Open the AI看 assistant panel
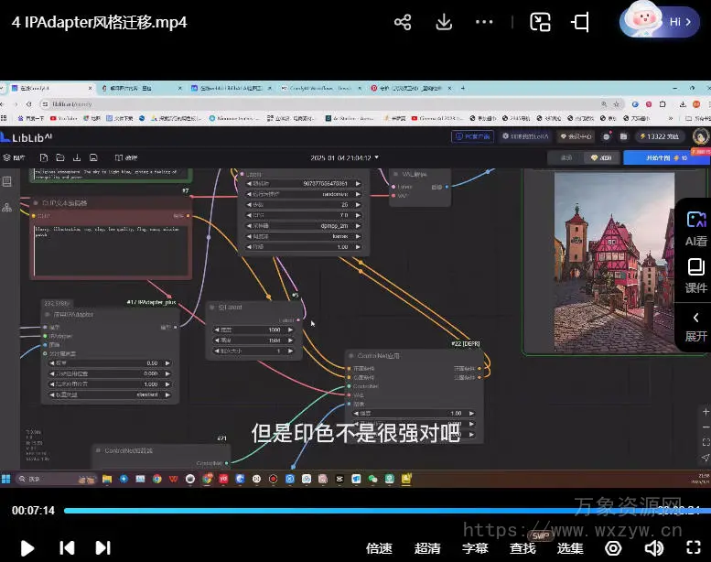Viewport: 711px width, 562px height. pyautogui.click(x=696, y=228)
